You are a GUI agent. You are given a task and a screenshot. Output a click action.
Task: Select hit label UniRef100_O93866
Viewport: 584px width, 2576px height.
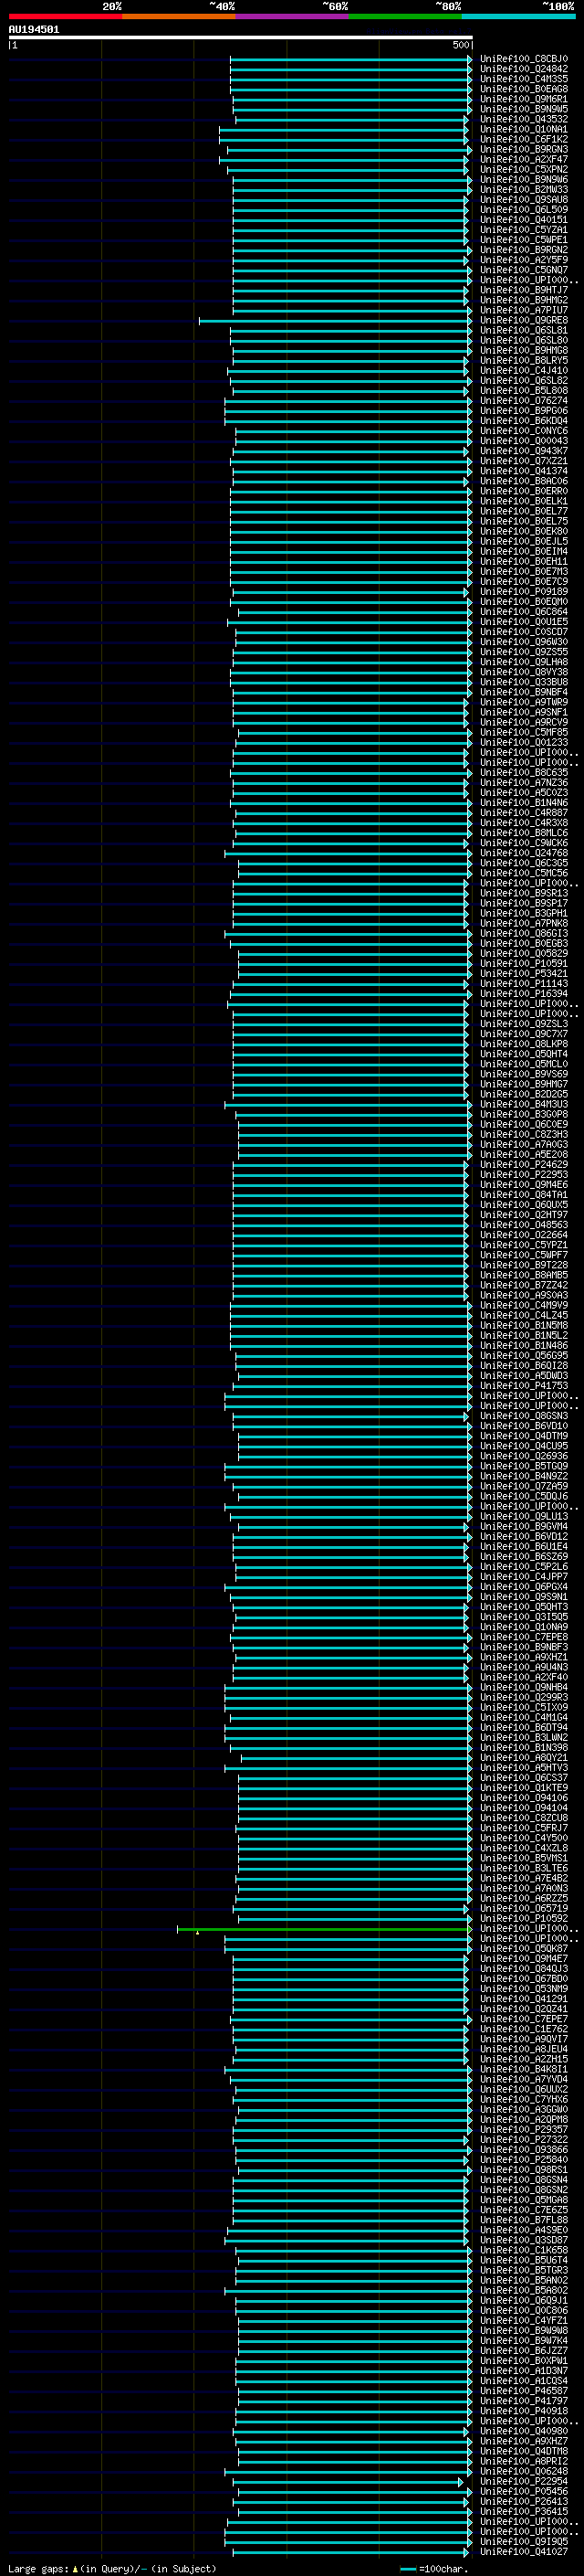pos(523,2149)
